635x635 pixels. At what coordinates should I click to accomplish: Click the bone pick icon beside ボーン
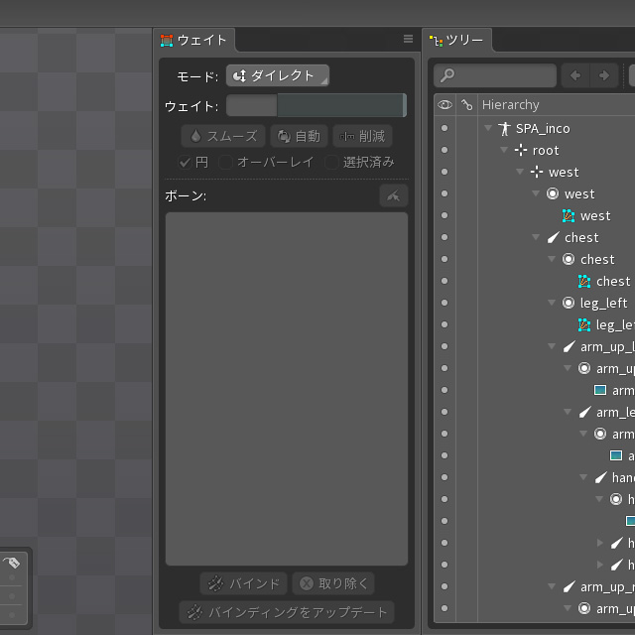tap(394, 195)
